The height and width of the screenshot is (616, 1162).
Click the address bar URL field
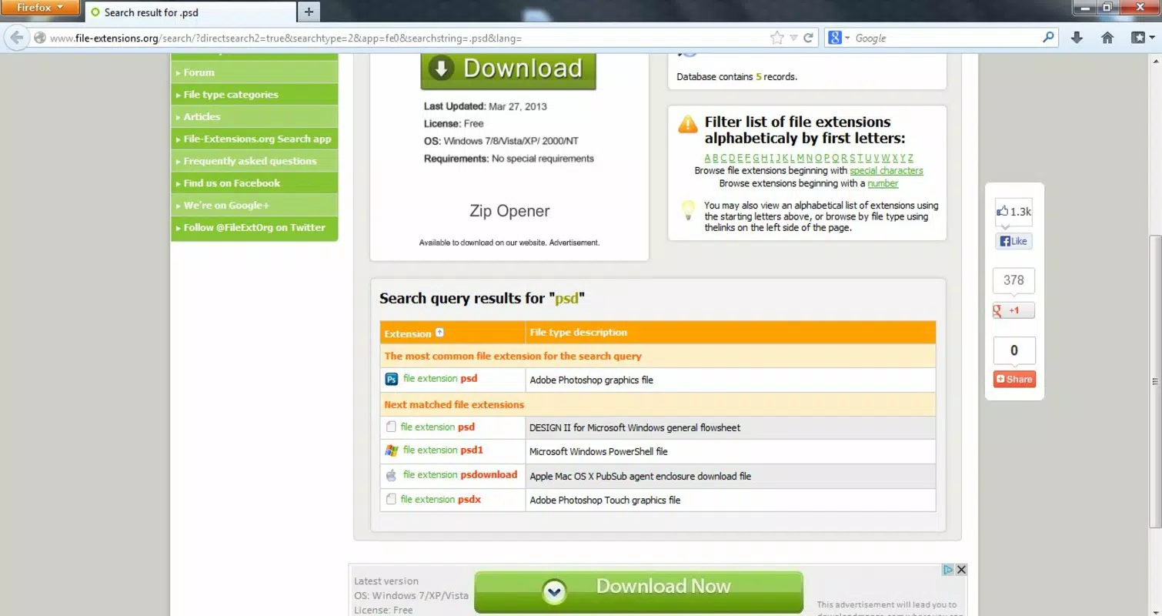pos(408,38)
